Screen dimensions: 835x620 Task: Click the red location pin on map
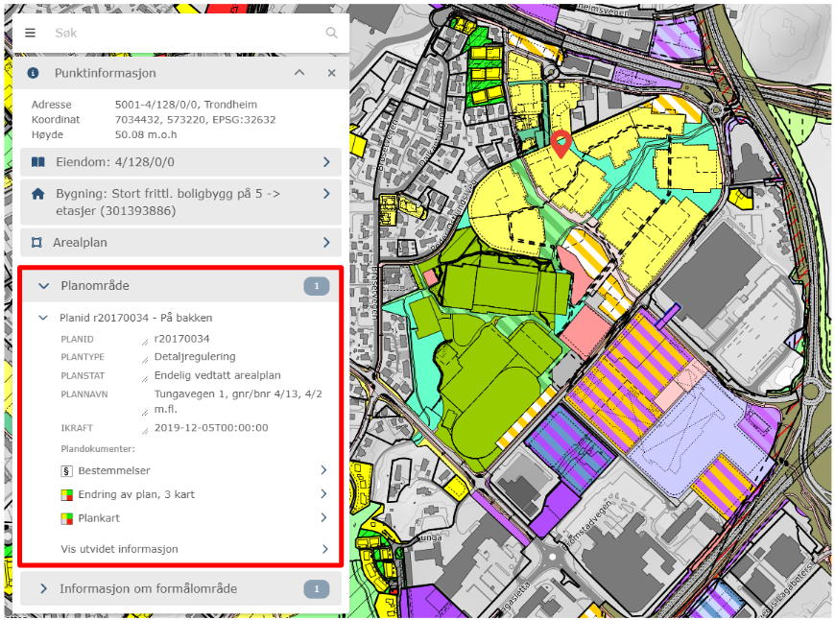[562, 144]
